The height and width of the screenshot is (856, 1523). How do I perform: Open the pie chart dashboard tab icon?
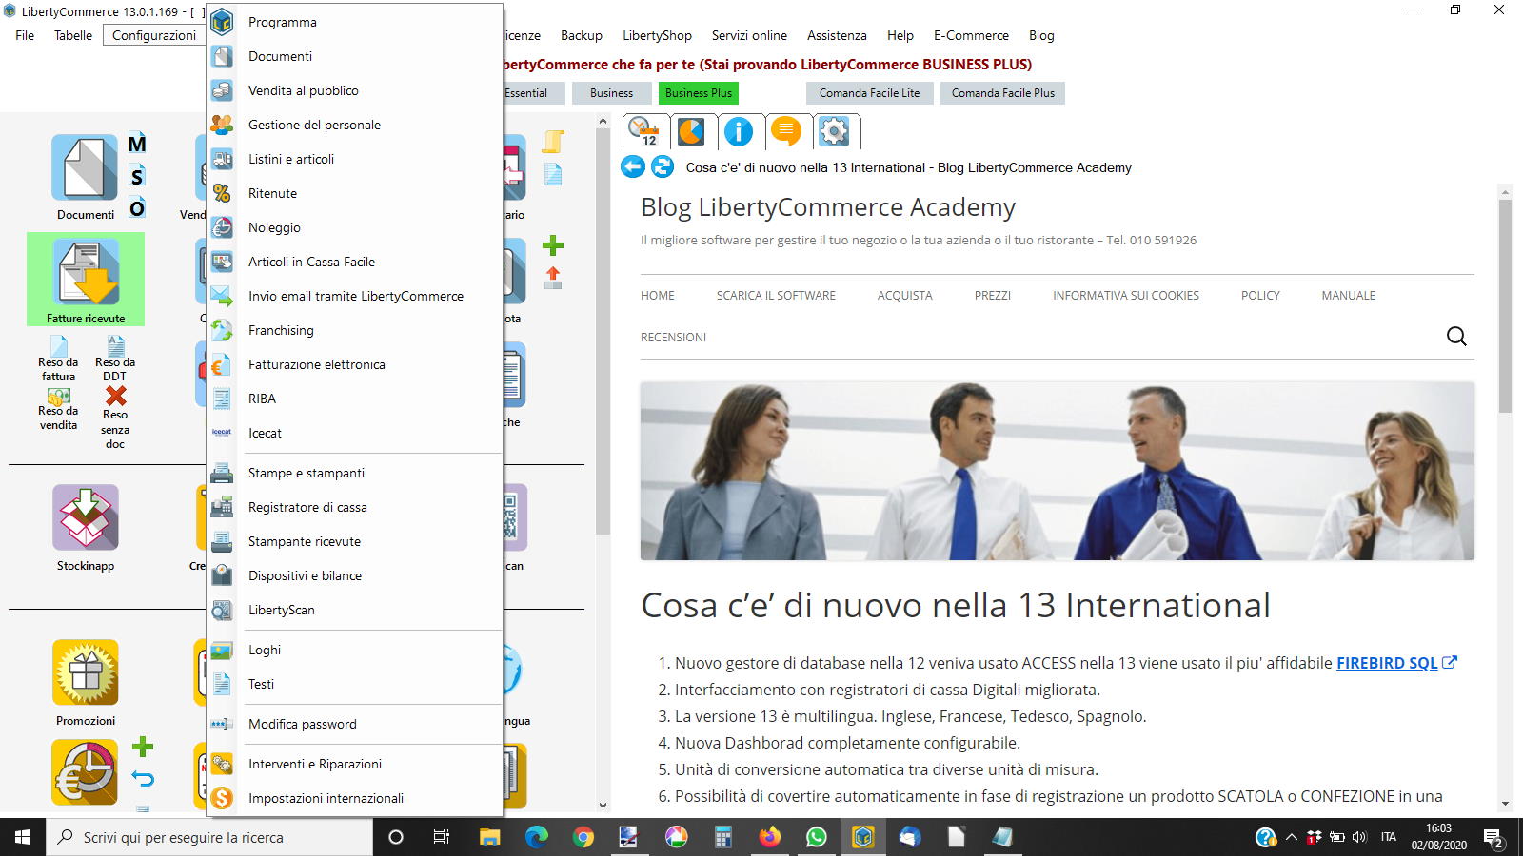click(x=691, y=131)
